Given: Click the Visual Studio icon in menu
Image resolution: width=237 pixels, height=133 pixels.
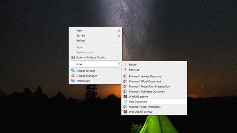Looking at the screenshot, I should point(73,57).
